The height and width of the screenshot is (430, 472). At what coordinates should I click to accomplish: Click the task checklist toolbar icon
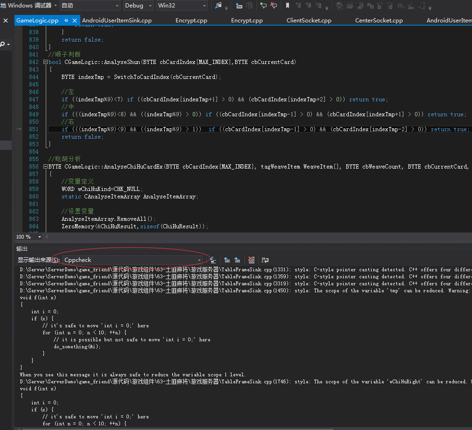coord(339,6)
